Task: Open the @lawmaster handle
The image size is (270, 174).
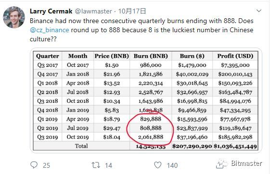Action: pyautogui.click(x=93, y=12)
